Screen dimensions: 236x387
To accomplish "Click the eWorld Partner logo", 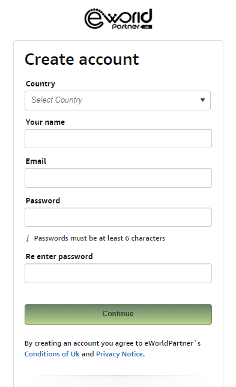I will pyautogui.click(x=118, y=19).
